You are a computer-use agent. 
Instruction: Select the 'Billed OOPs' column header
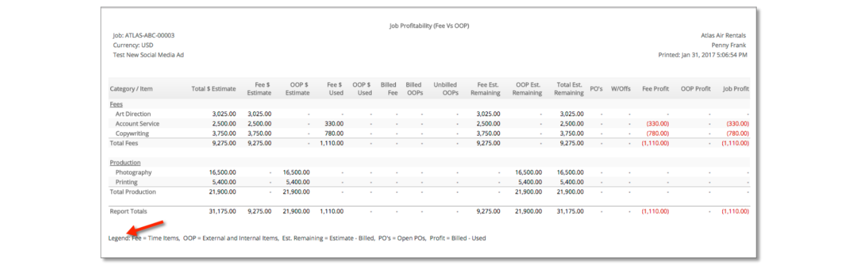pyautogui.click(x=413, y=89)
